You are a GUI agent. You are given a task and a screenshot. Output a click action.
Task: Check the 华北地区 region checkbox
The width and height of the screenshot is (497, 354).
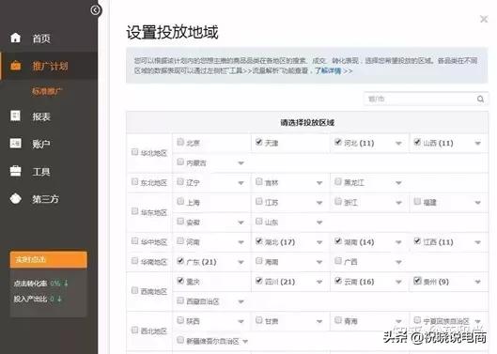tap(134, 152)
